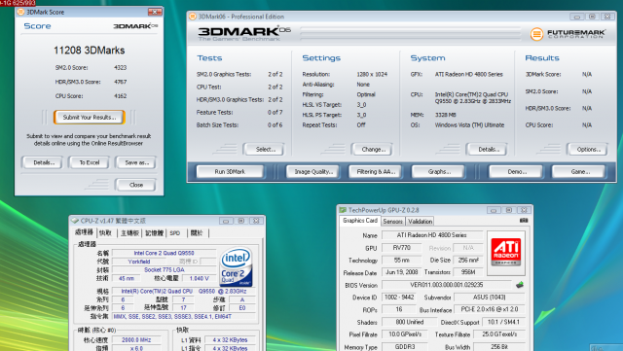The image size is (623, 351).
Task: Click the Shaders field '800 Unified'
Action: pos(409,322)
